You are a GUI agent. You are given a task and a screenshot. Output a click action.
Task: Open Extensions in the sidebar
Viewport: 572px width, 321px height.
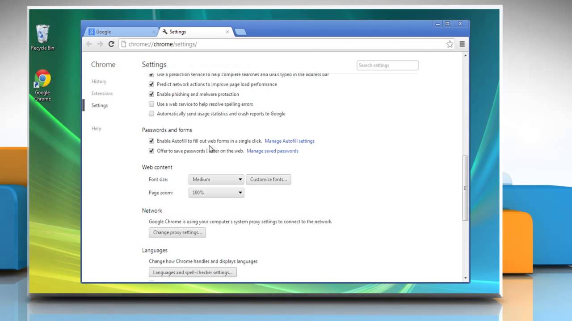pyautogui.click(x=102, y=94)
